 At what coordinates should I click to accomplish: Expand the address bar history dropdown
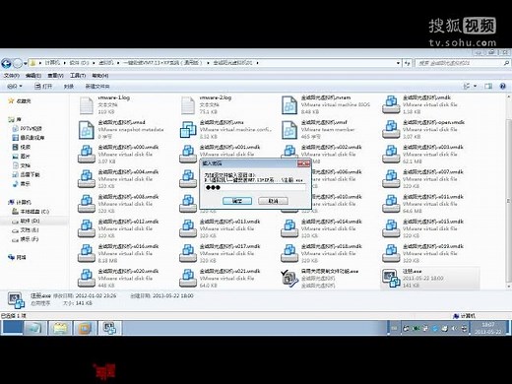398,63
